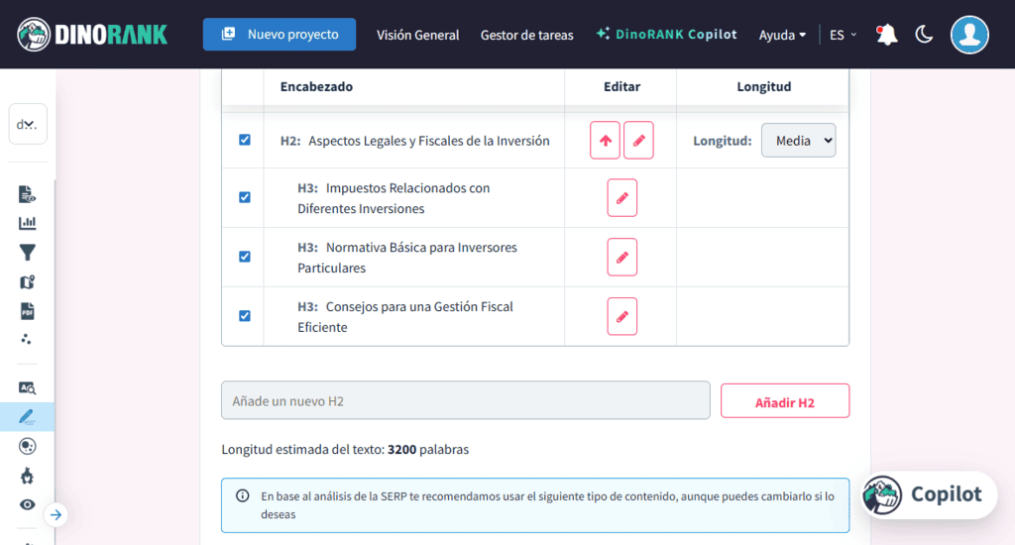Click the info icon in the SERP notice

tap(243, 495)
